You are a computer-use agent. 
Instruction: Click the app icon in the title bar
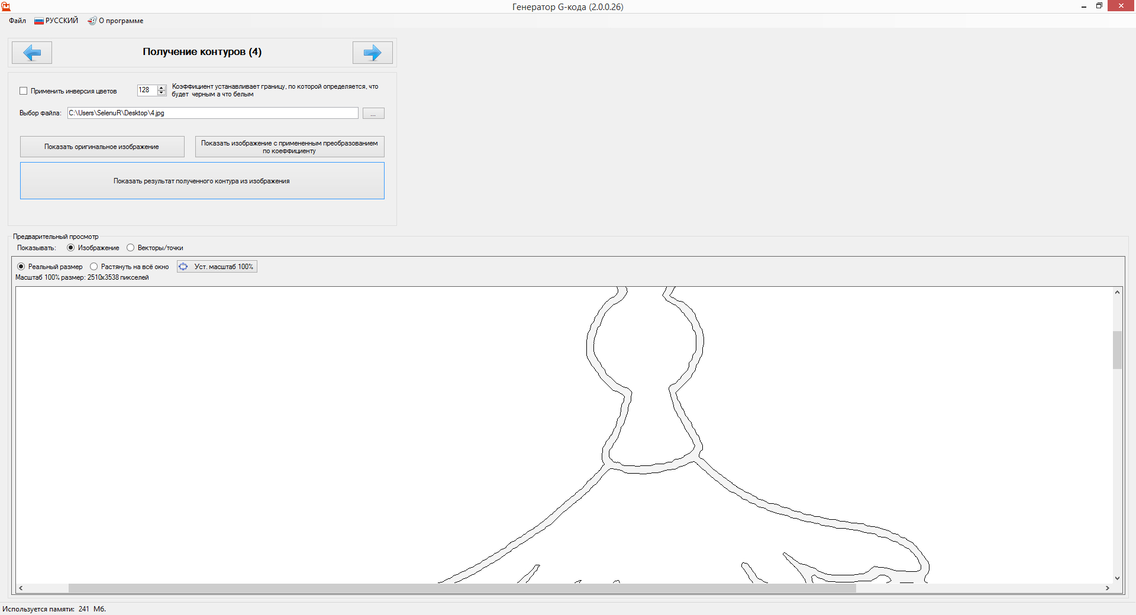click(6, 7)
